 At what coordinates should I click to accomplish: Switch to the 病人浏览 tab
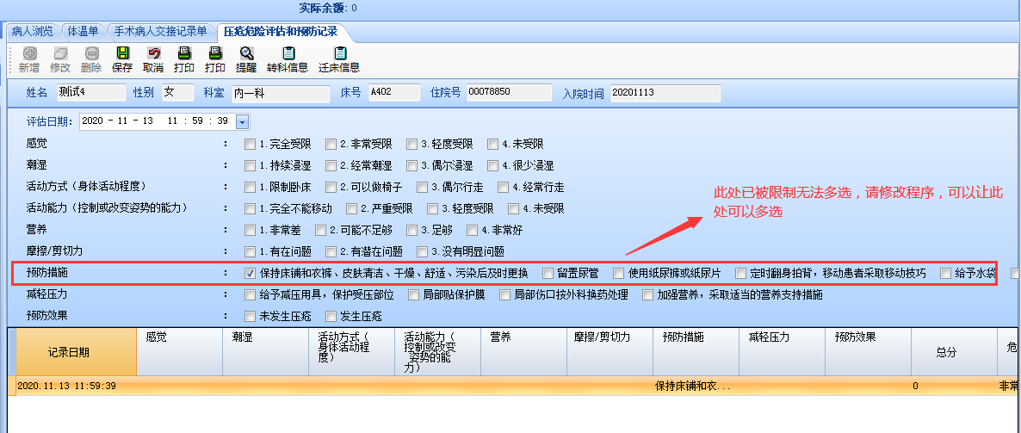[32, 31]
